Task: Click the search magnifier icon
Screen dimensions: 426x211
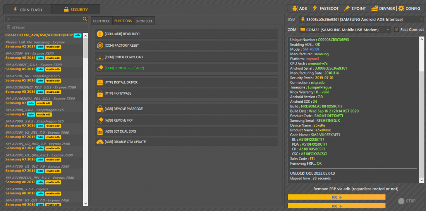Action: 85,19
